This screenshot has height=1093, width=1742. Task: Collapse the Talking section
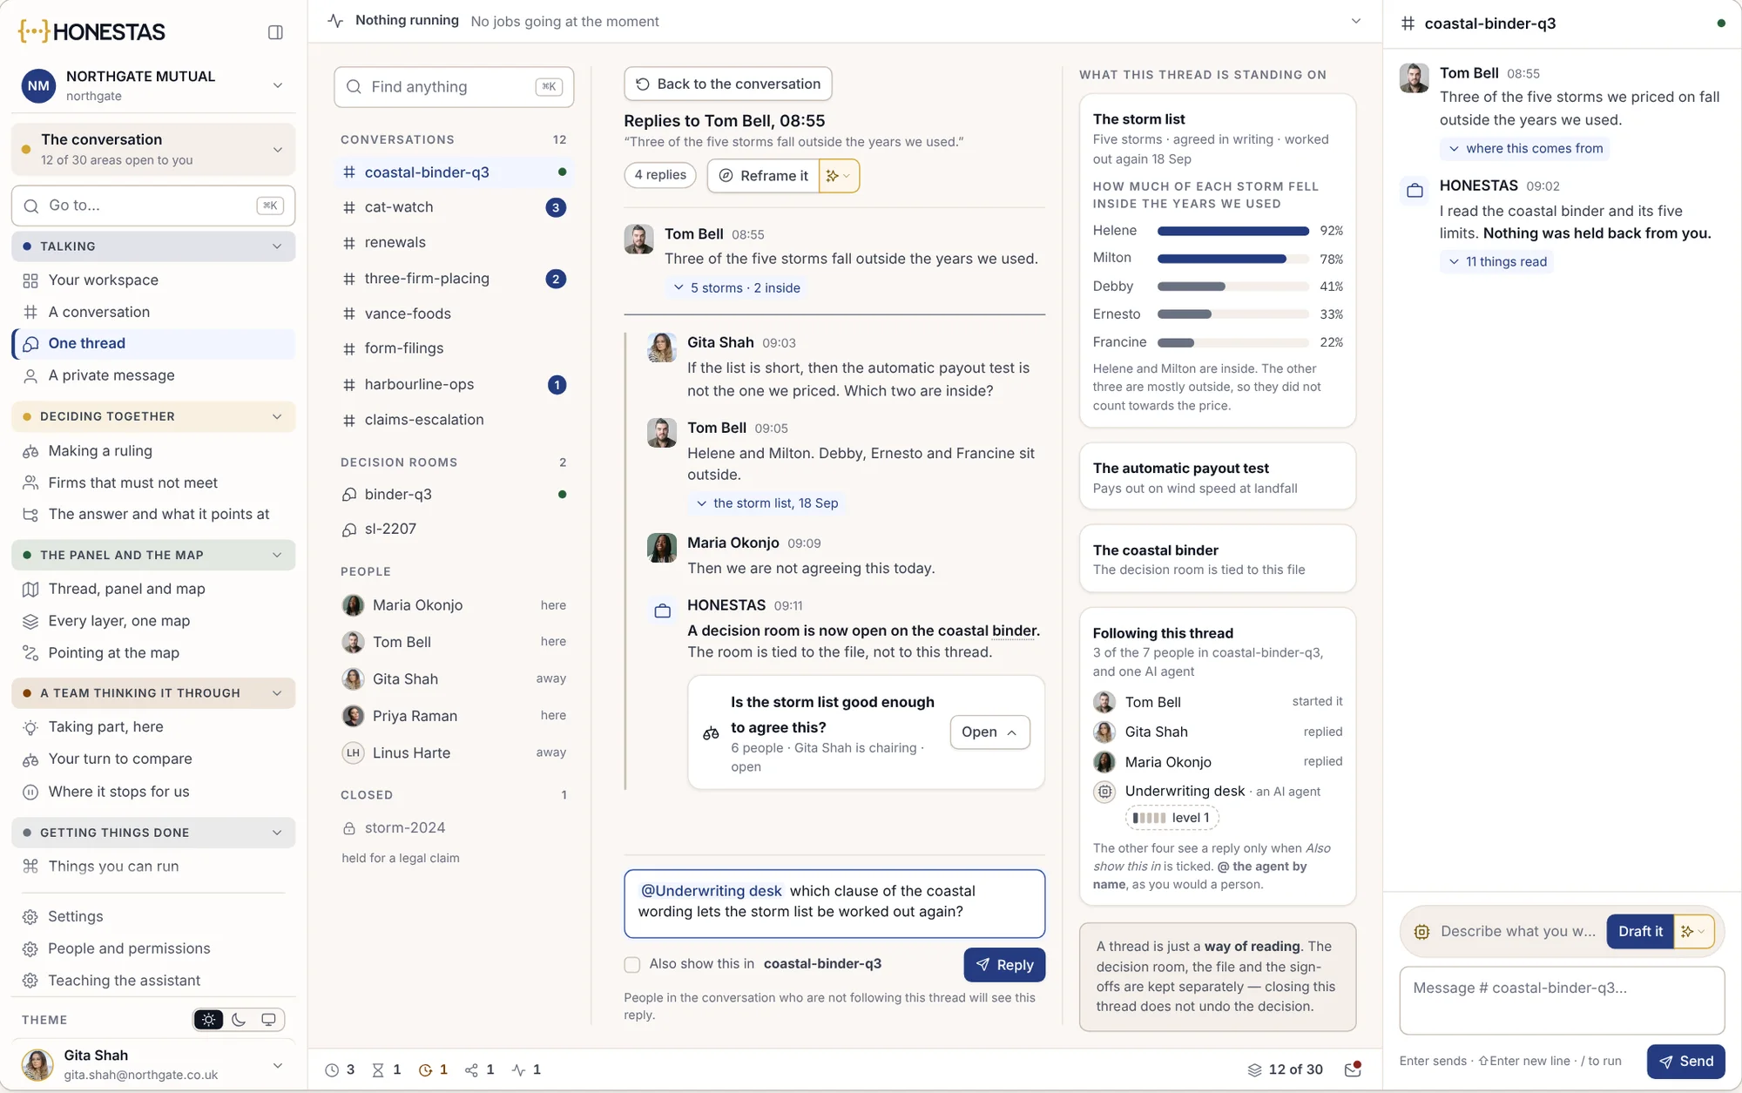click(x=153, y=246)
